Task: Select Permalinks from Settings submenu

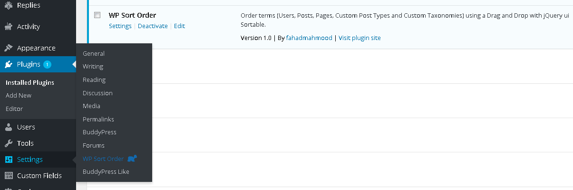Action: (98, 119)
